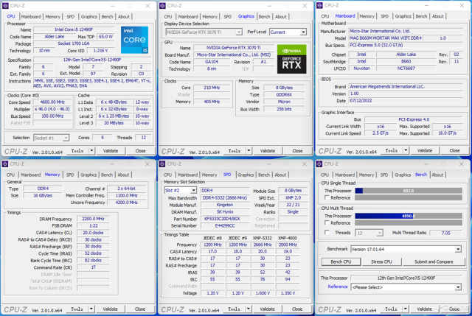Open the Tools dropdown arrow in the Memory timings window
Viewport: 472px width, 316px height.
pyautogui.click(x=91, y=309)
